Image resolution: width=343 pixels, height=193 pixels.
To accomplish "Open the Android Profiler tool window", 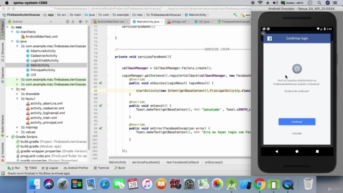I will coord(76,168).
